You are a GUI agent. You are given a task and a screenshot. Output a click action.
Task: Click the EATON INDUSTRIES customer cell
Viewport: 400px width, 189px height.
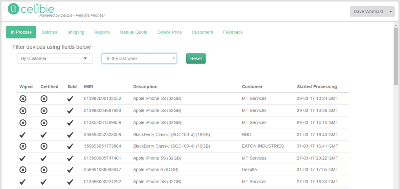click(x=263, y=146)
